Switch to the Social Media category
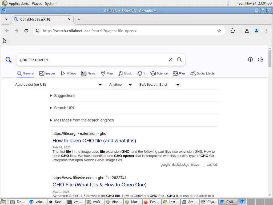Image resolution: width=273 pixels, height=205 pixels. (x=203, y=73)
